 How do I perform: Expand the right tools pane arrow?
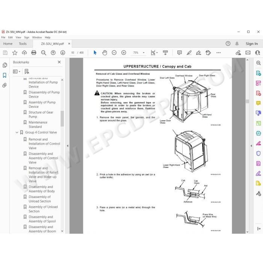pos(251,146)
